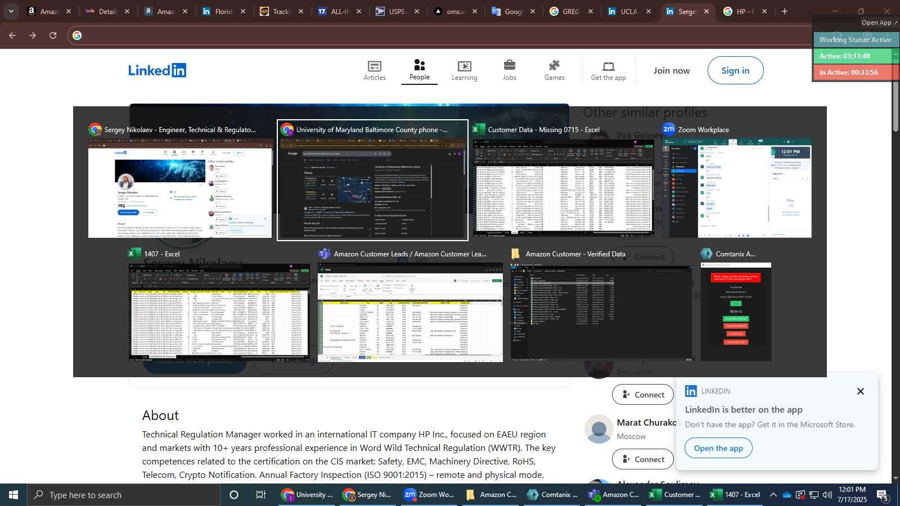Open the Games puzzle icon
Viewport: 900px width, 506px height.
(555, 71)
